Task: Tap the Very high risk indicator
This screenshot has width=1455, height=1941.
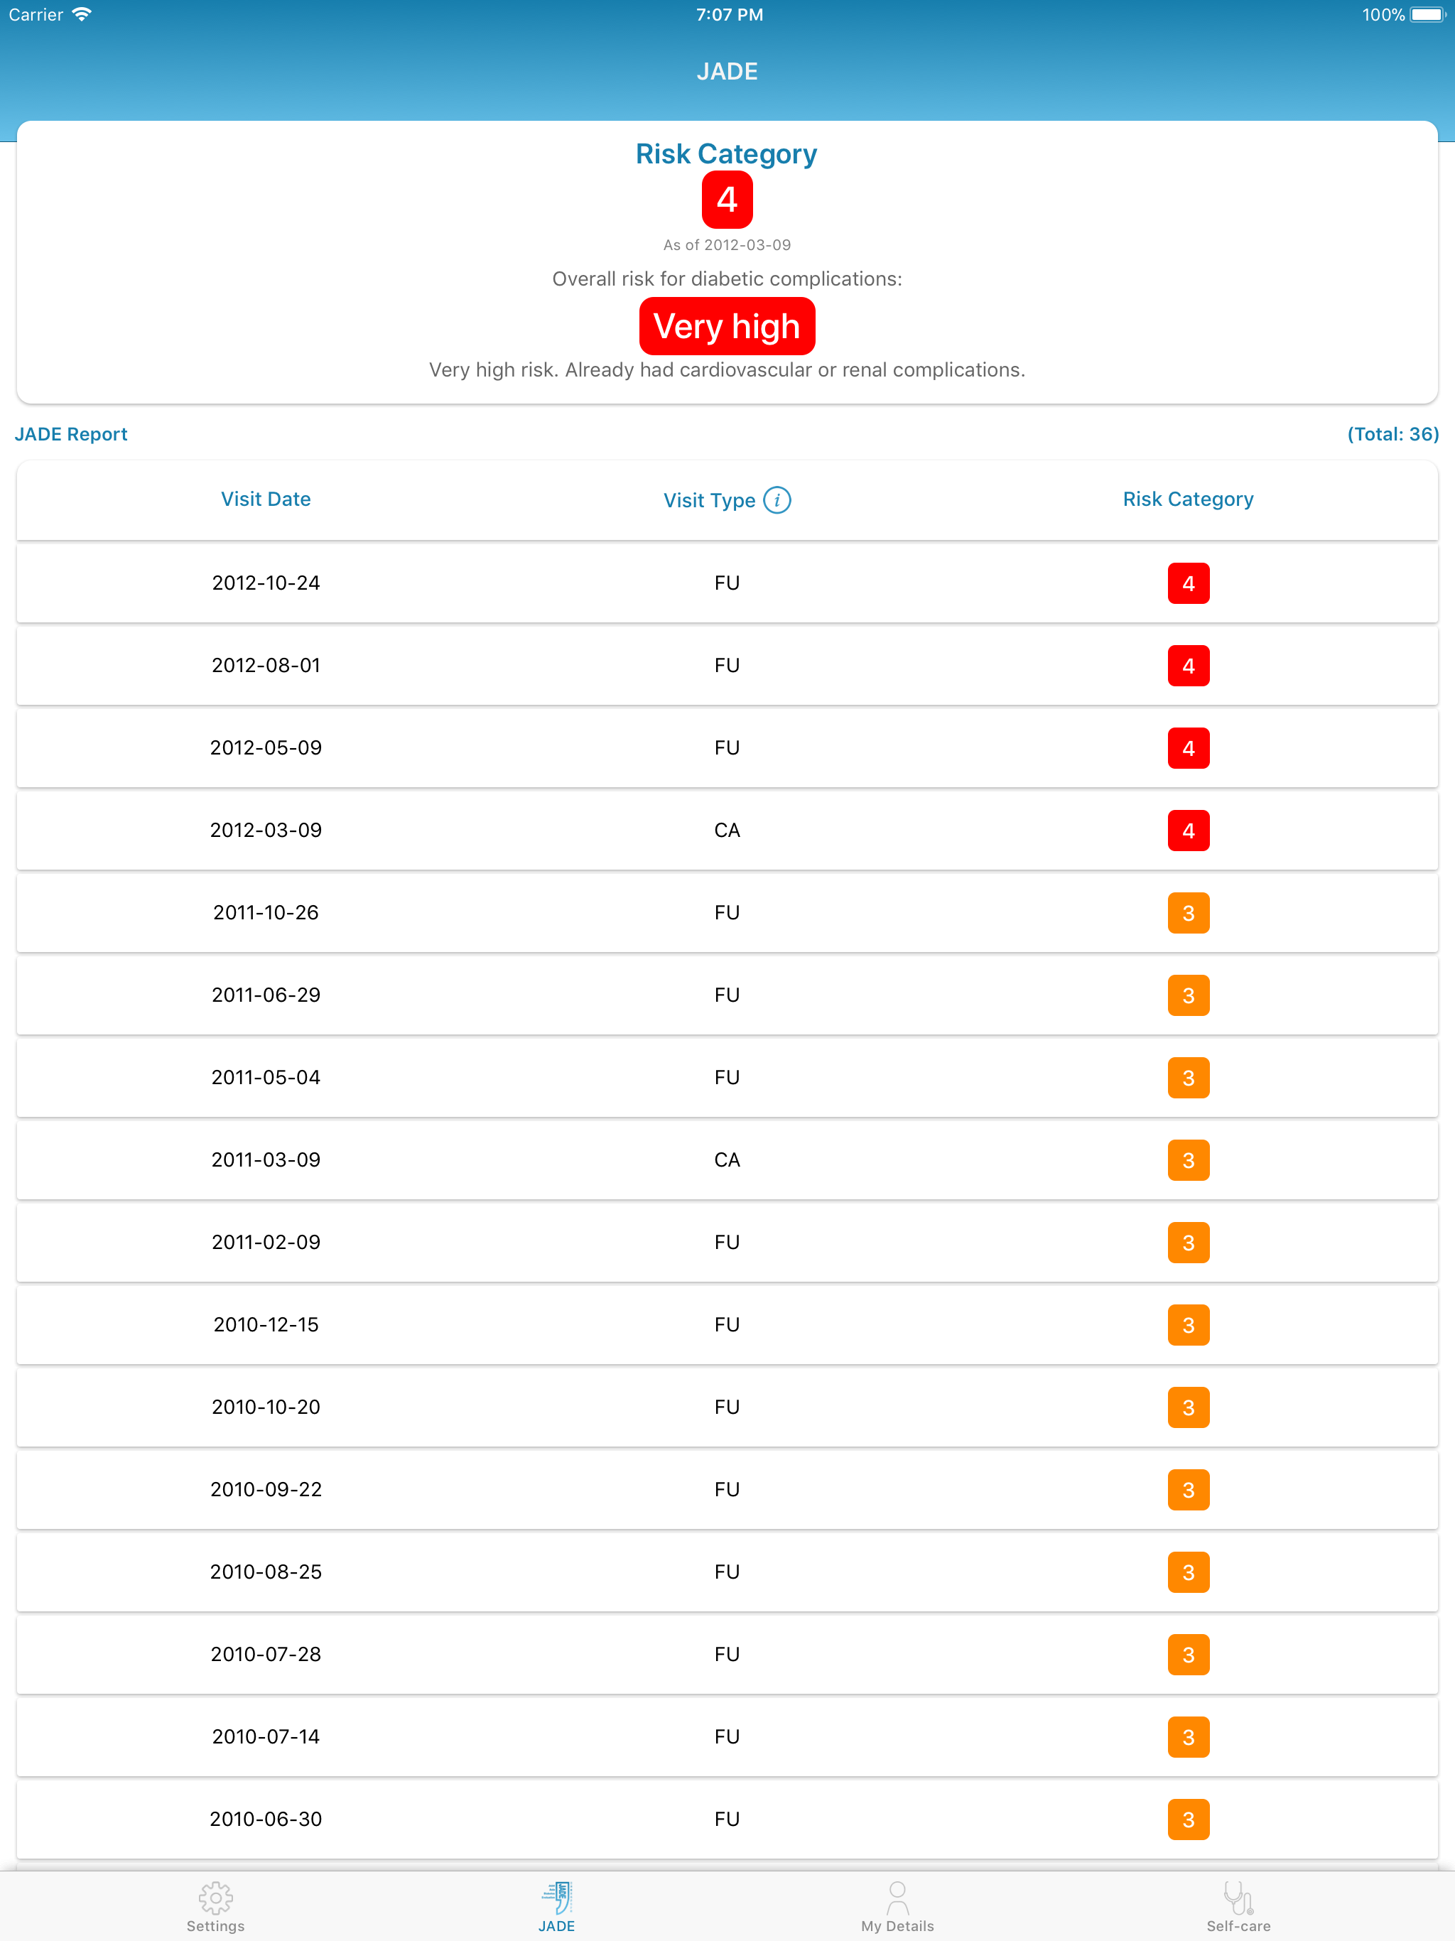Action: [727, 325]
